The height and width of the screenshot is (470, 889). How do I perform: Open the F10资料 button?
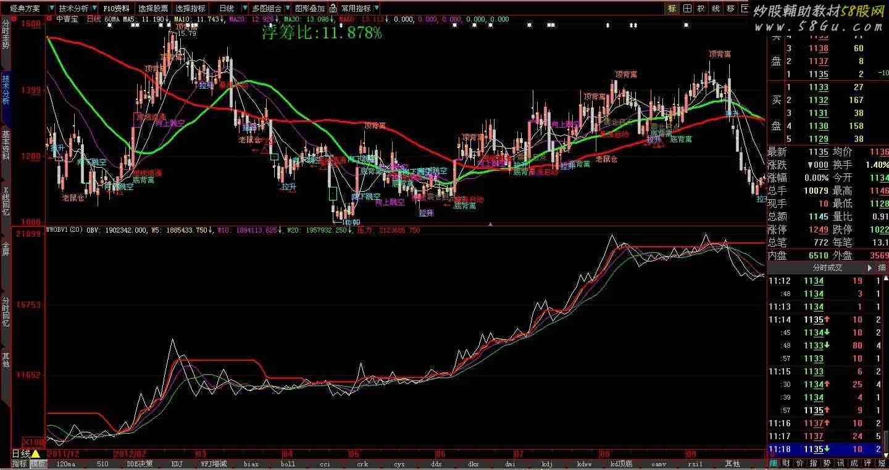point(116,9)
